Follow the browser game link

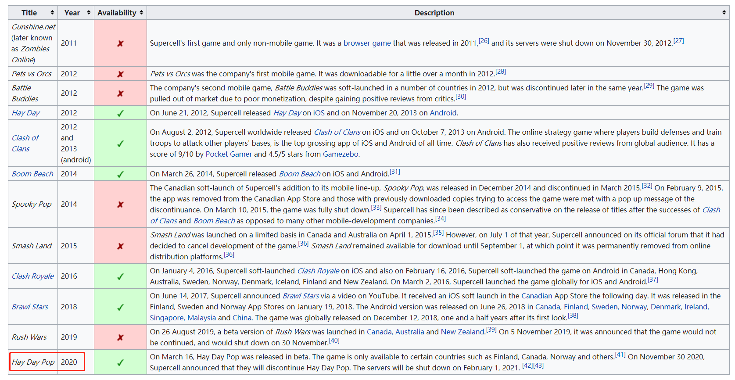coord(367,43)
